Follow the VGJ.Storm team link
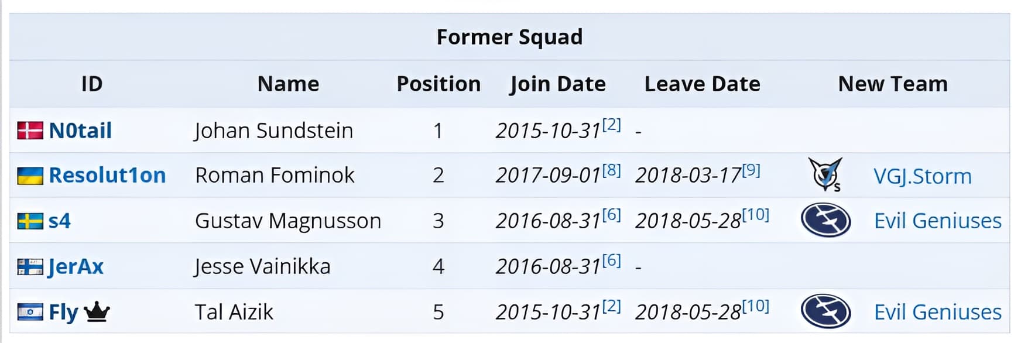This screenshot has width=1021, height=343. pyautogui.click(x=922, y=176)
